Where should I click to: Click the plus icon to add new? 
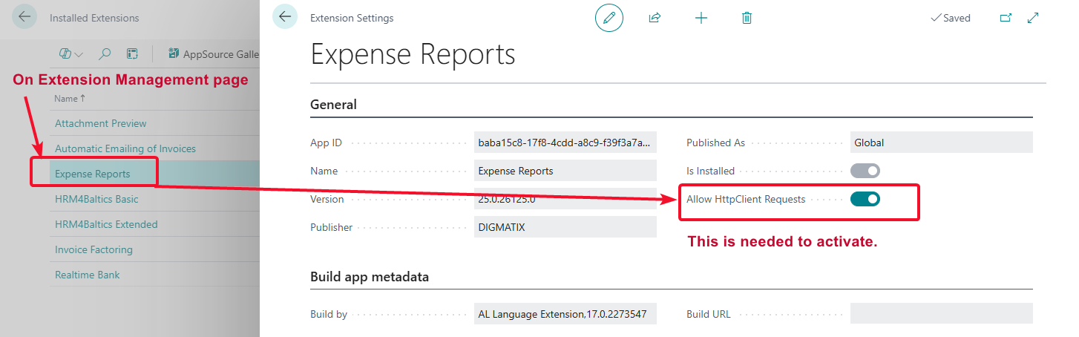pos(701,18)
